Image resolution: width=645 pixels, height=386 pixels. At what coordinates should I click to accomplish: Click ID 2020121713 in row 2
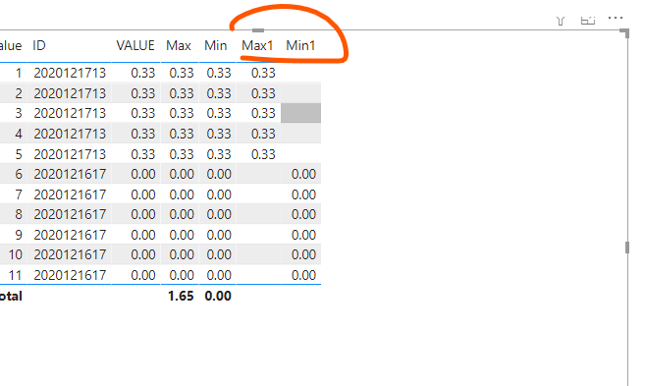70,93
